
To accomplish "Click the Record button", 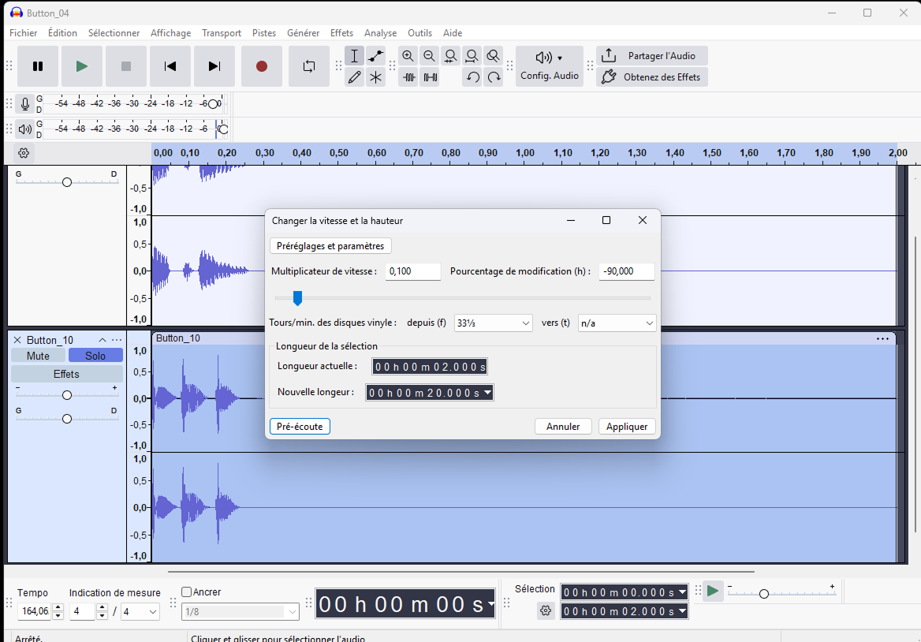I will click(x=262, y=66).
